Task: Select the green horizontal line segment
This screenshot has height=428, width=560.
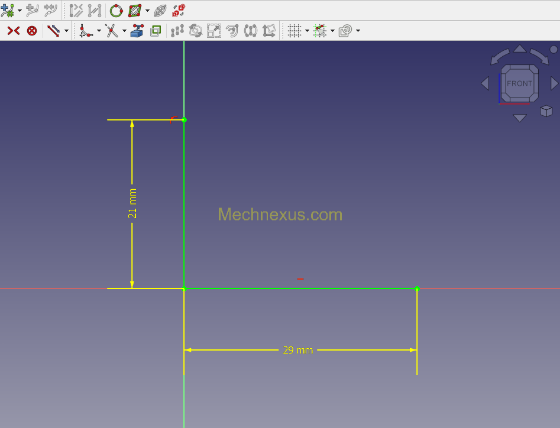Action: point(301,288)
